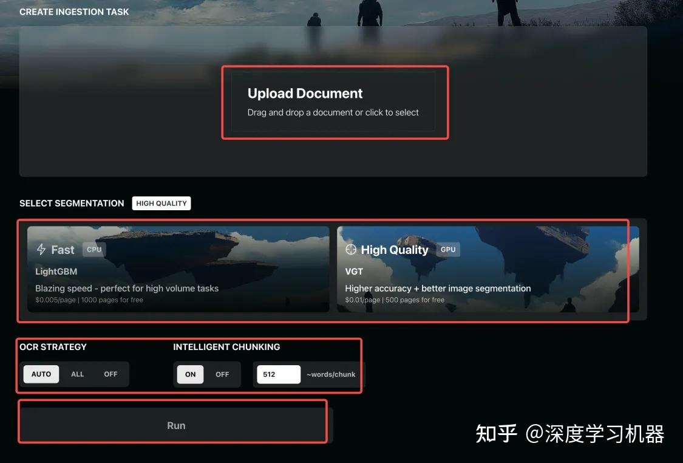Disable Intelligent Chunking with OFF

coord(222,374)
